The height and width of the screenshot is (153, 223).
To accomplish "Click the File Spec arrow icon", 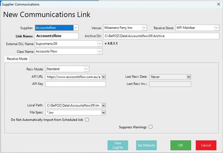I will pyautogui.click(x=103, y=113).
